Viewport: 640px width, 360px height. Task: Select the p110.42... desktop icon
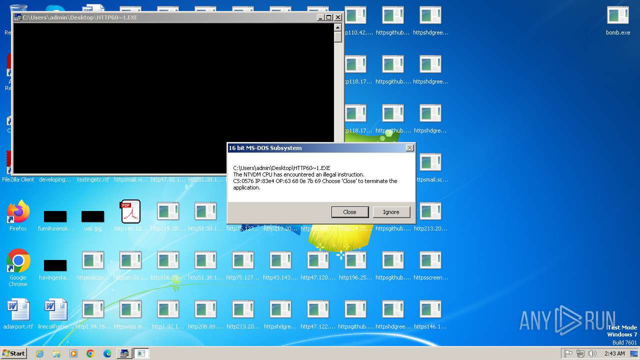click(357, 21)
